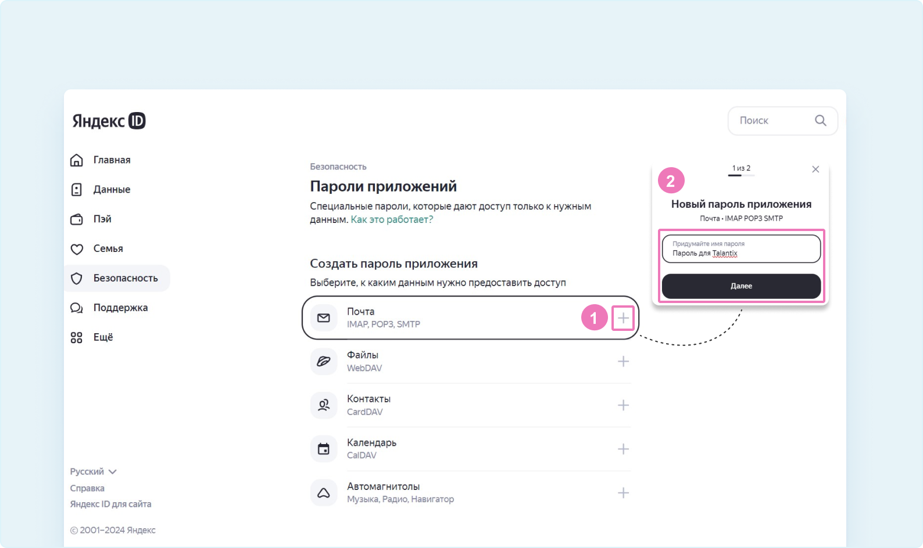This screenshot has height=548, width=923.
Task: Click the Файлы row title
Action: pyautogui.click(x=363, y=355)
